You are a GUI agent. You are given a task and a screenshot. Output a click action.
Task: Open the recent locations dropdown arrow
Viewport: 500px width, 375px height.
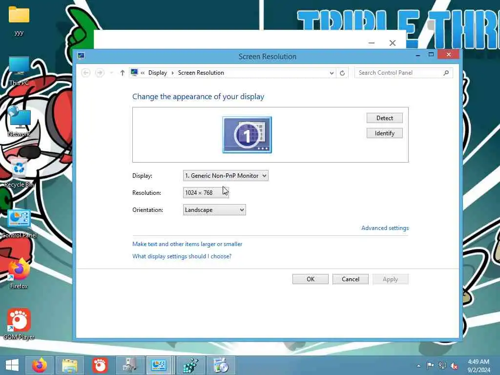(x=111, y=73)
